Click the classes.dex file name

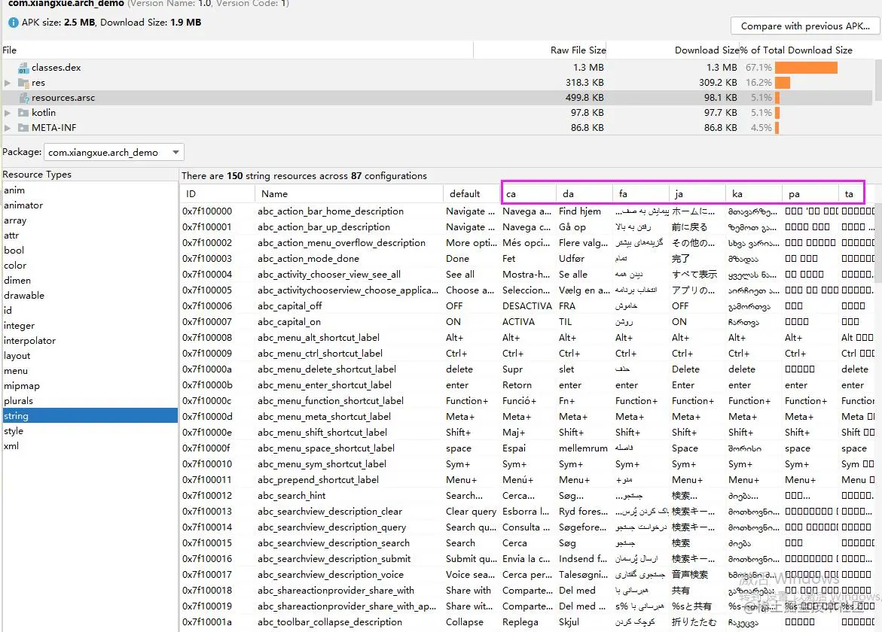(x=56, y=68)
